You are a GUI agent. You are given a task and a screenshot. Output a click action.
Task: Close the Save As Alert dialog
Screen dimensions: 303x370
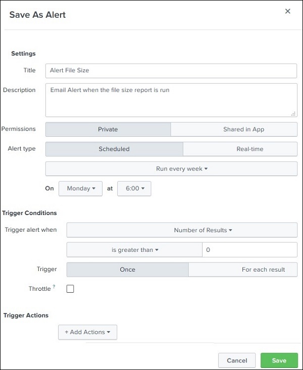tap(288, 11)
